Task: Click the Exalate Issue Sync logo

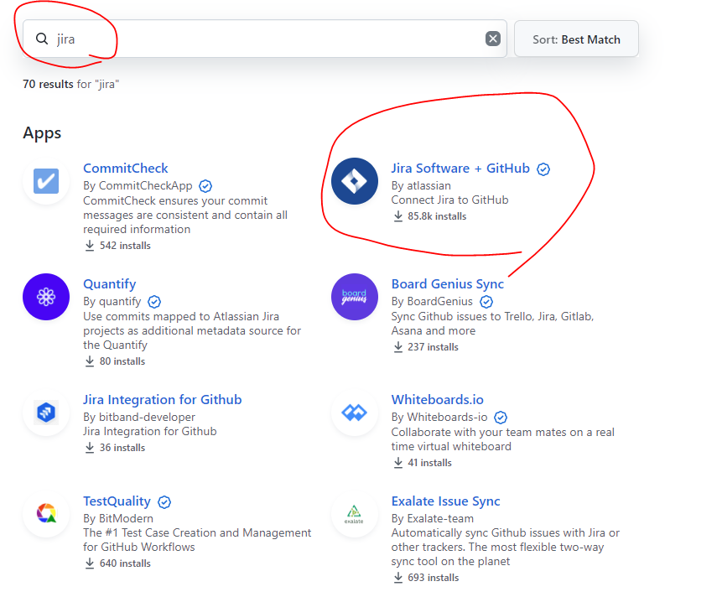Action: (x=354, y=514)
